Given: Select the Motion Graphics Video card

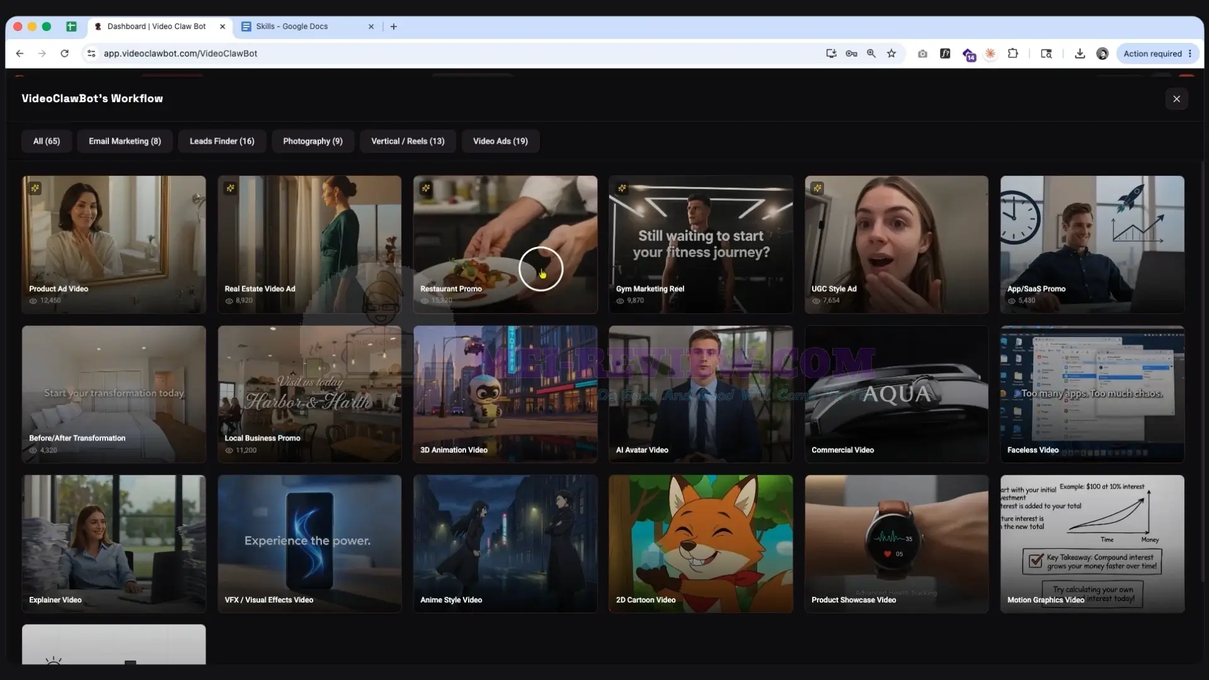Looking at the screenshot, I should click(1092, 544).
